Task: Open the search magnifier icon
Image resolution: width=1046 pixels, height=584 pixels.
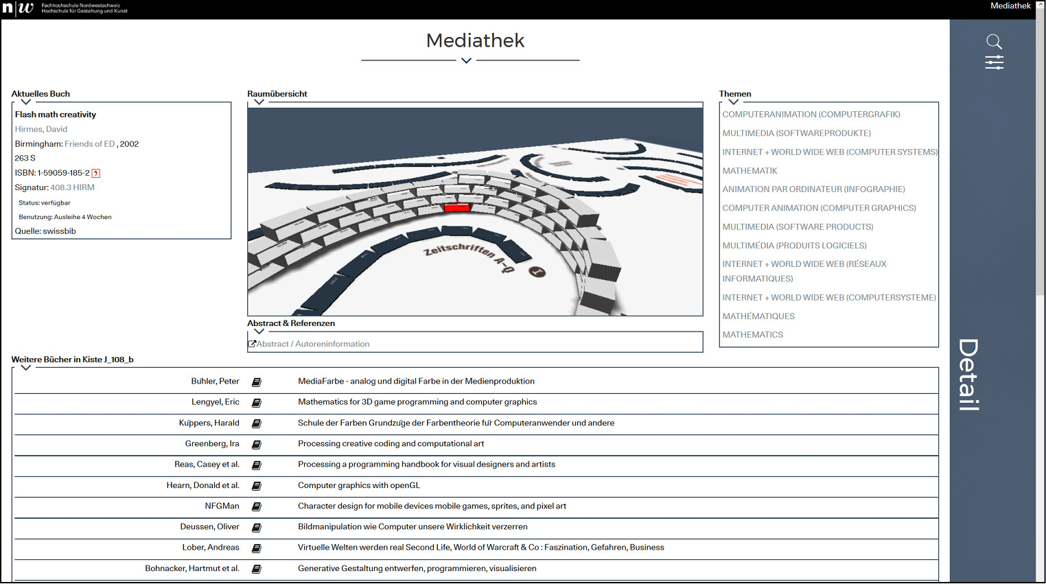Action: tap(994, 42)
